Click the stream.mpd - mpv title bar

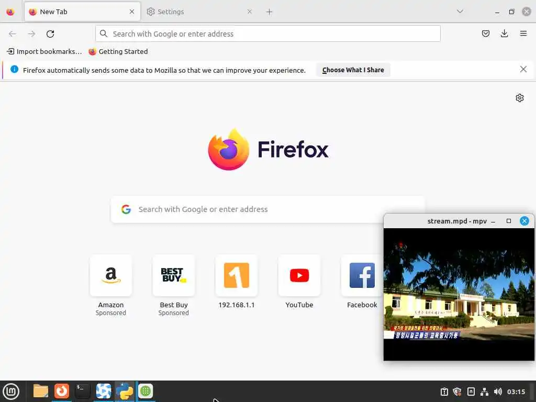pyautogui.click(x=456, y=221)
